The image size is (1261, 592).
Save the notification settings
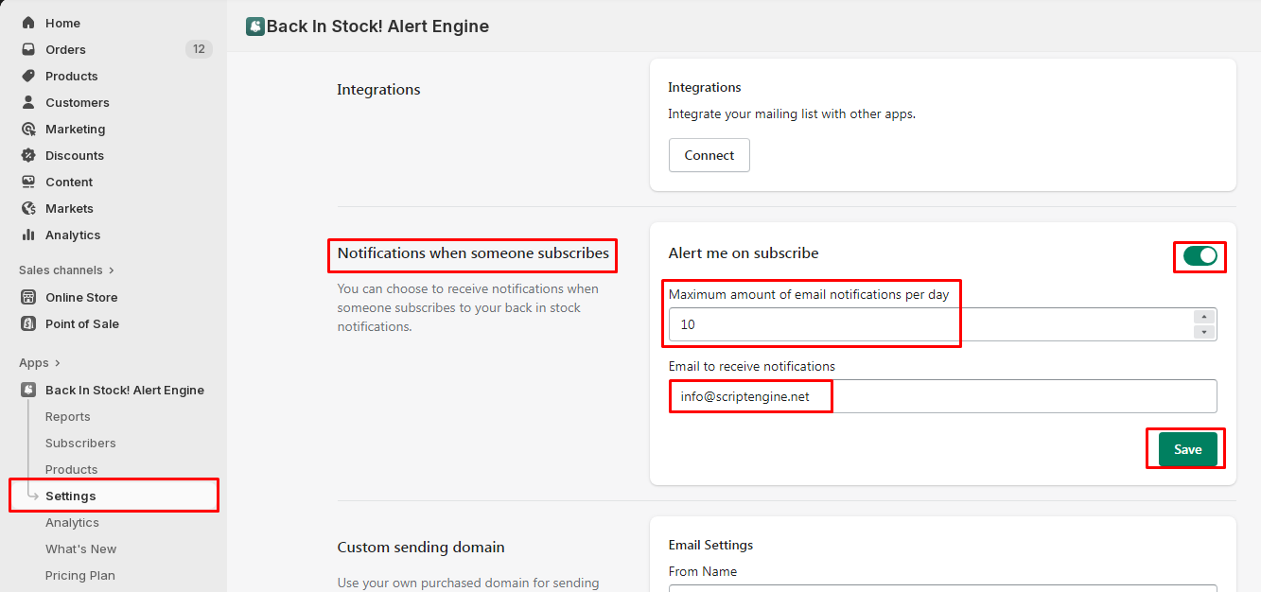click(1187, 449)
